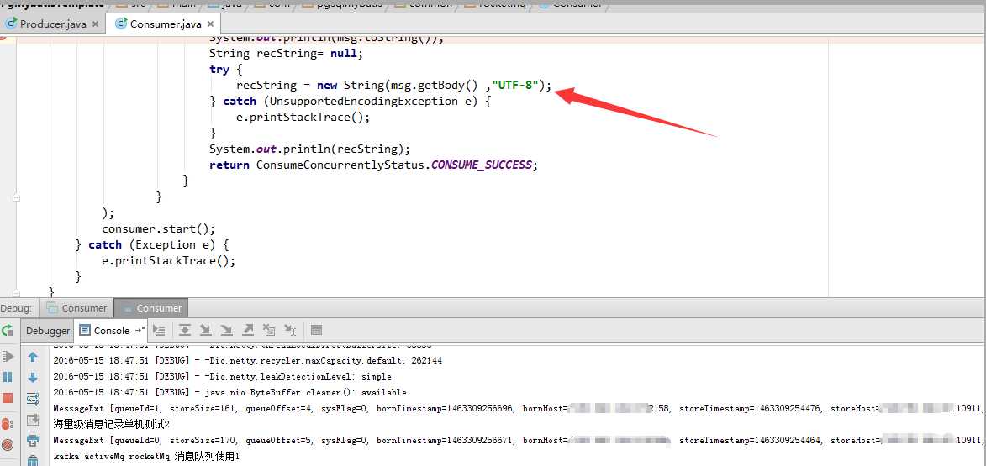Close the Consumer.java tab
Viewport: 986px width, 466px height.
[211, 24]
